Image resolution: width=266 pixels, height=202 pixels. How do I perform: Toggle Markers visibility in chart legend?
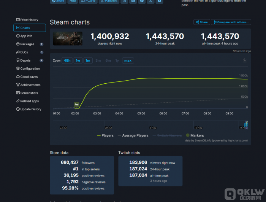click(x=195, y=135)
